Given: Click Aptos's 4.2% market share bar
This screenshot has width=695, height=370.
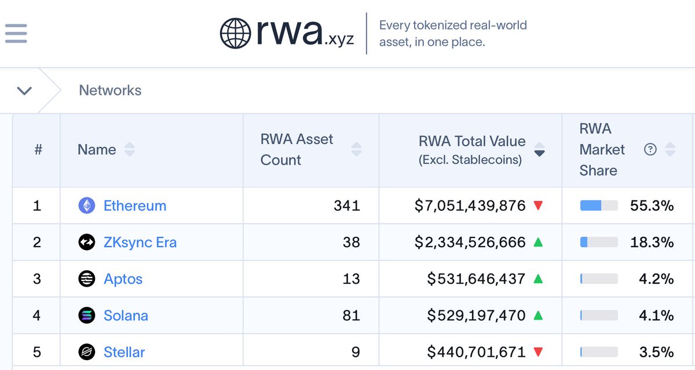Looking at the screenshot, I should pyautogui.click(x=599, y=279).
